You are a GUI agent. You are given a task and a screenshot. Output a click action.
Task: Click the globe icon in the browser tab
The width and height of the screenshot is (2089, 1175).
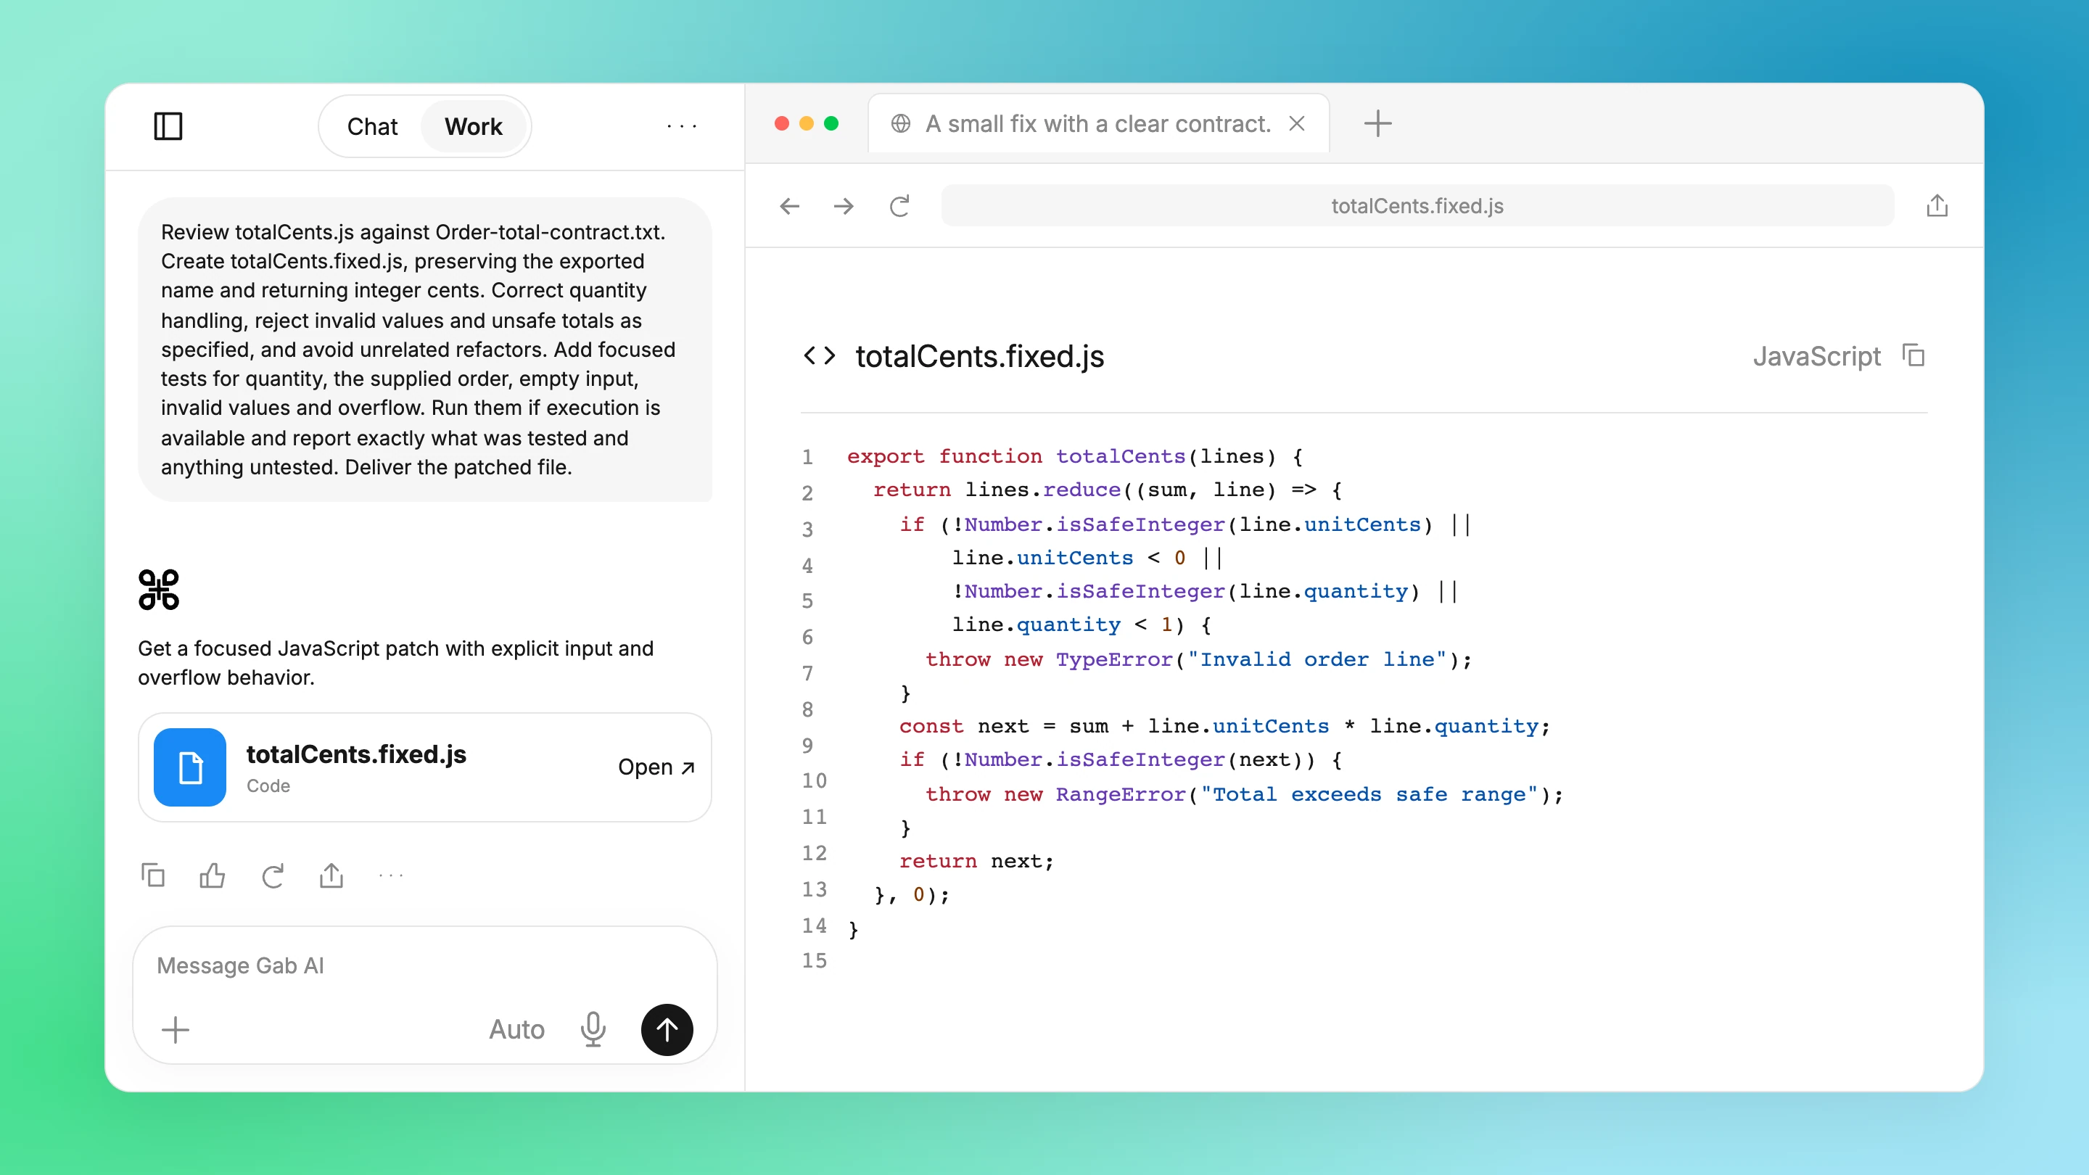coord(900,123)
